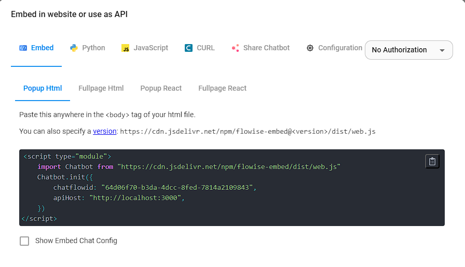Expand the authorization dropdown arrow
The height and width of the screenshot is (267, 465).
[x=442, y=50]
